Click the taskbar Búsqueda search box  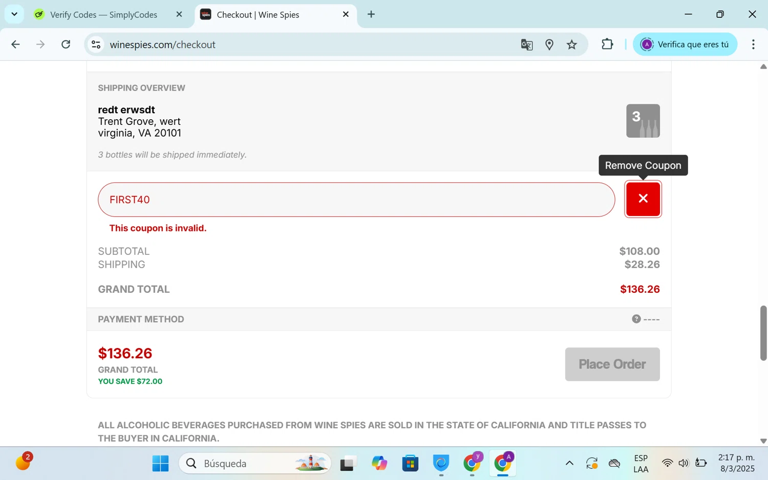[255, 464]
